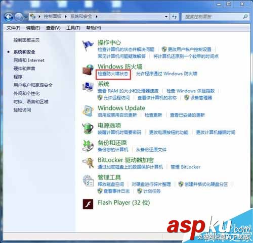
Task: Refresh the address bar view
Action: click(175, 17)
